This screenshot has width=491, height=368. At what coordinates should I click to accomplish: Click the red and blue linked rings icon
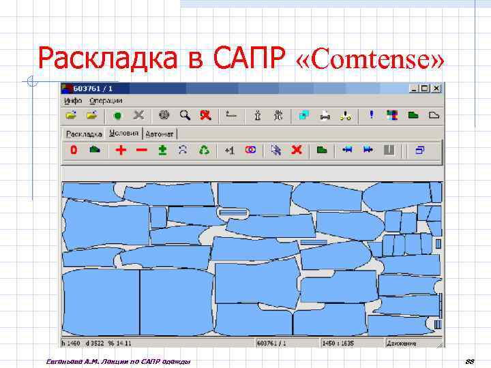(x=250, y=150)
